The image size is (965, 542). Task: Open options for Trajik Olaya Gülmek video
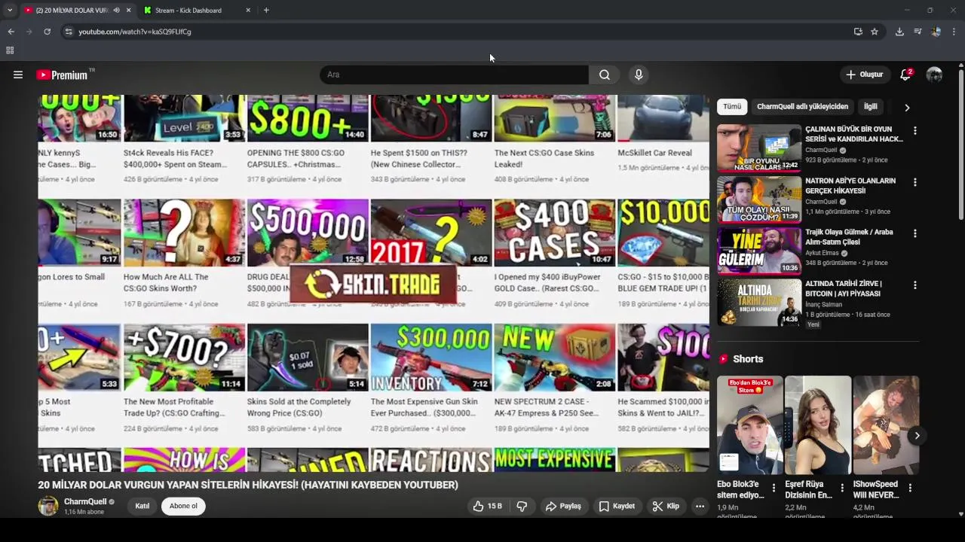[914, 233]
